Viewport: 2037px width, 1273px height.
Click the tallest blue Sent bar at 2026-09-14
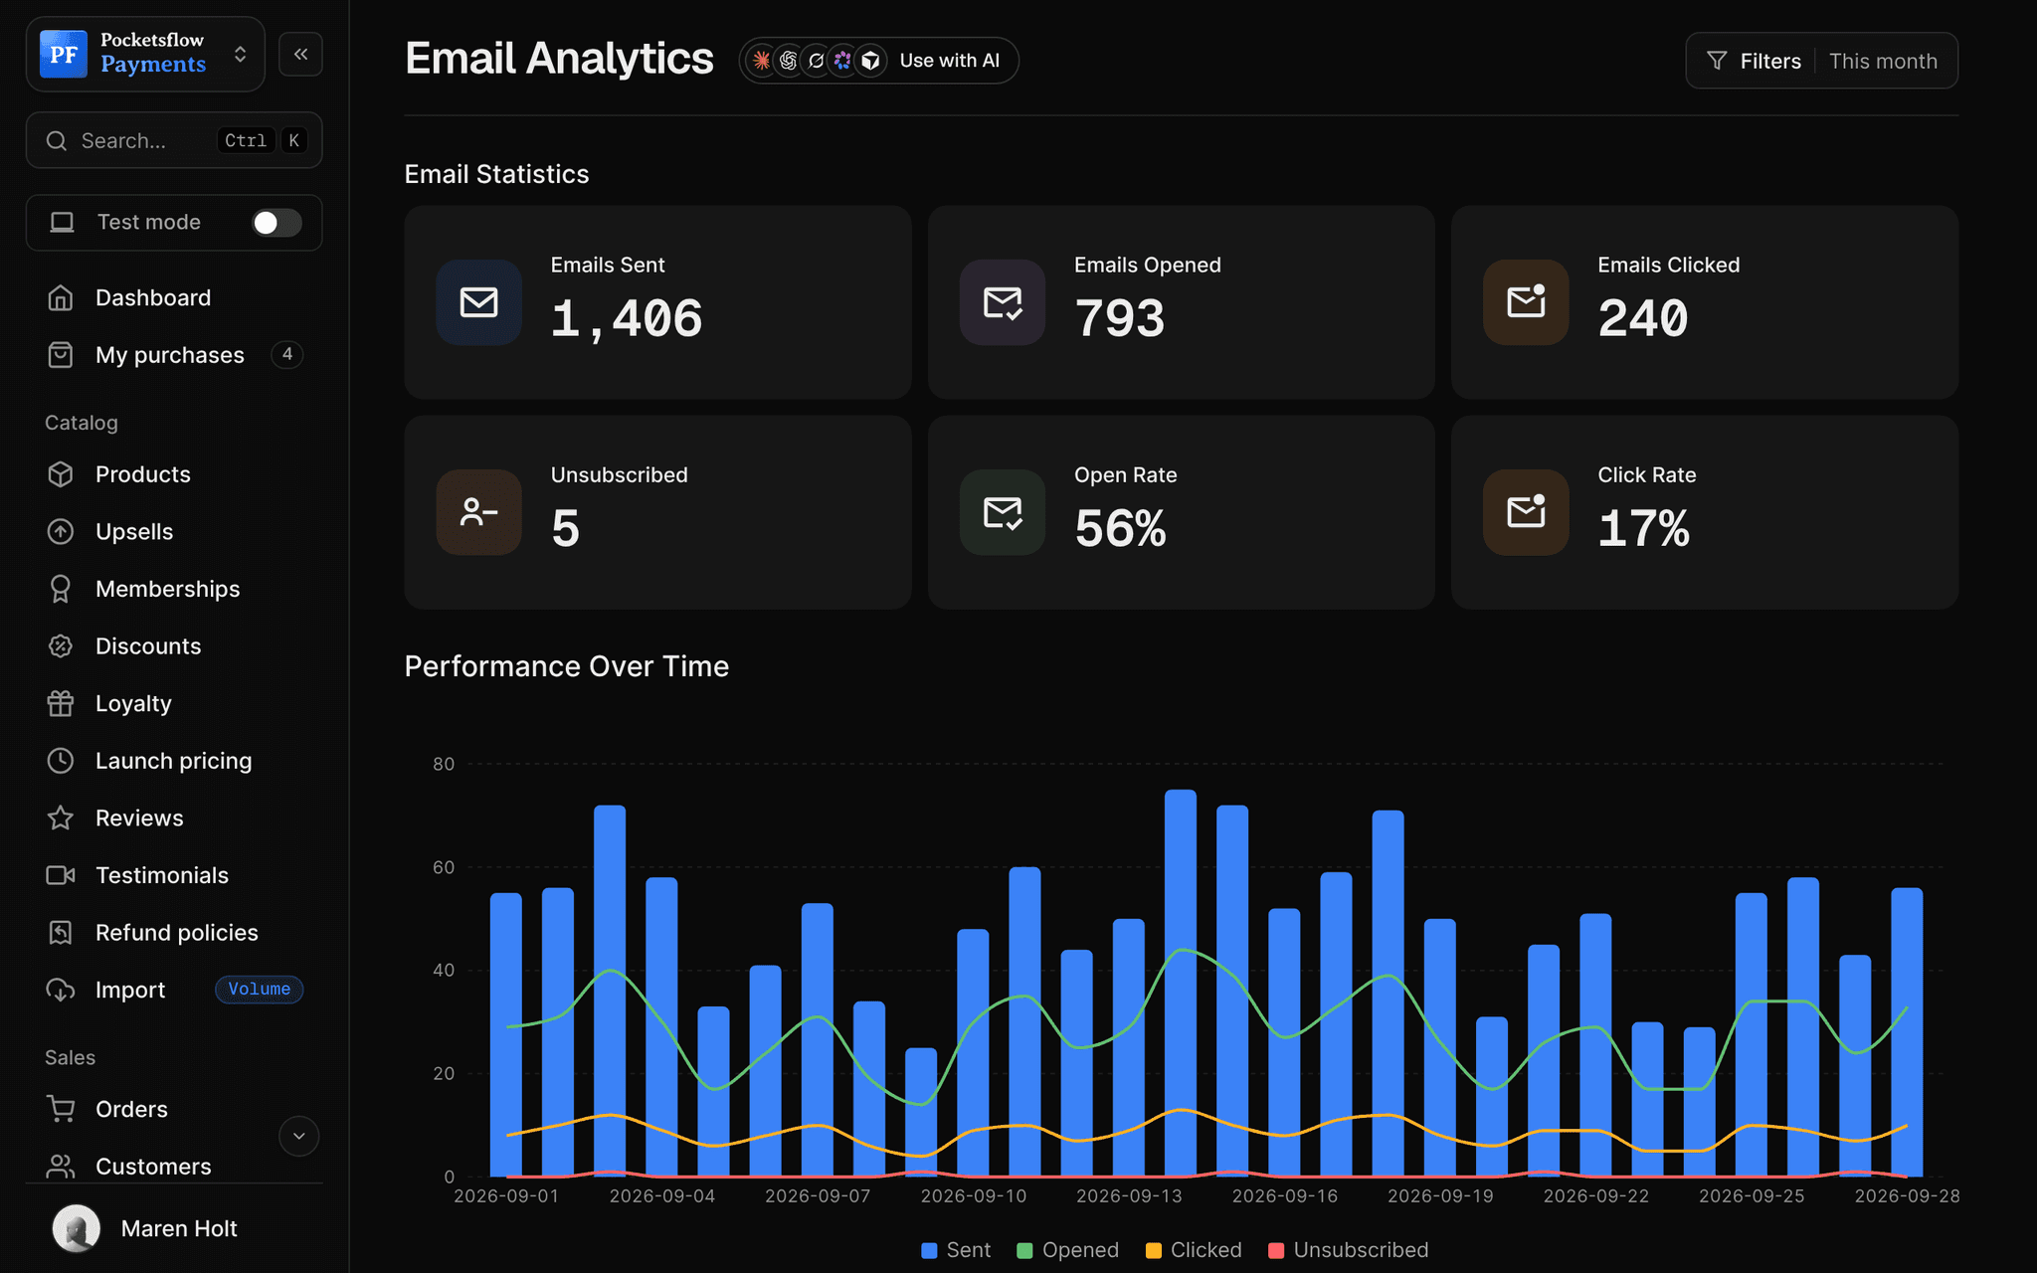pos(1181,983)
